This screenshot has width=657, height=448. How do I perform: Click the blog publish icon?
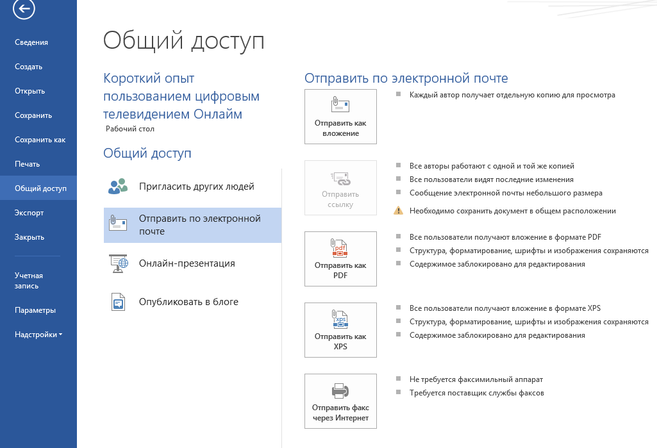click(118, 302)
